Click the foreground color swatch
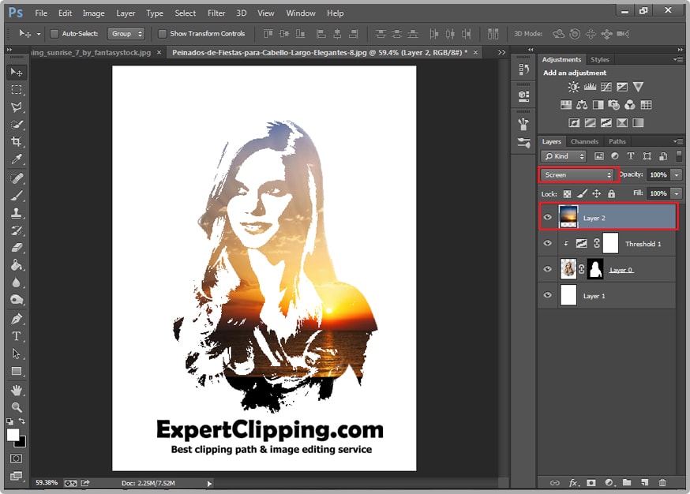 pos(13,435)
